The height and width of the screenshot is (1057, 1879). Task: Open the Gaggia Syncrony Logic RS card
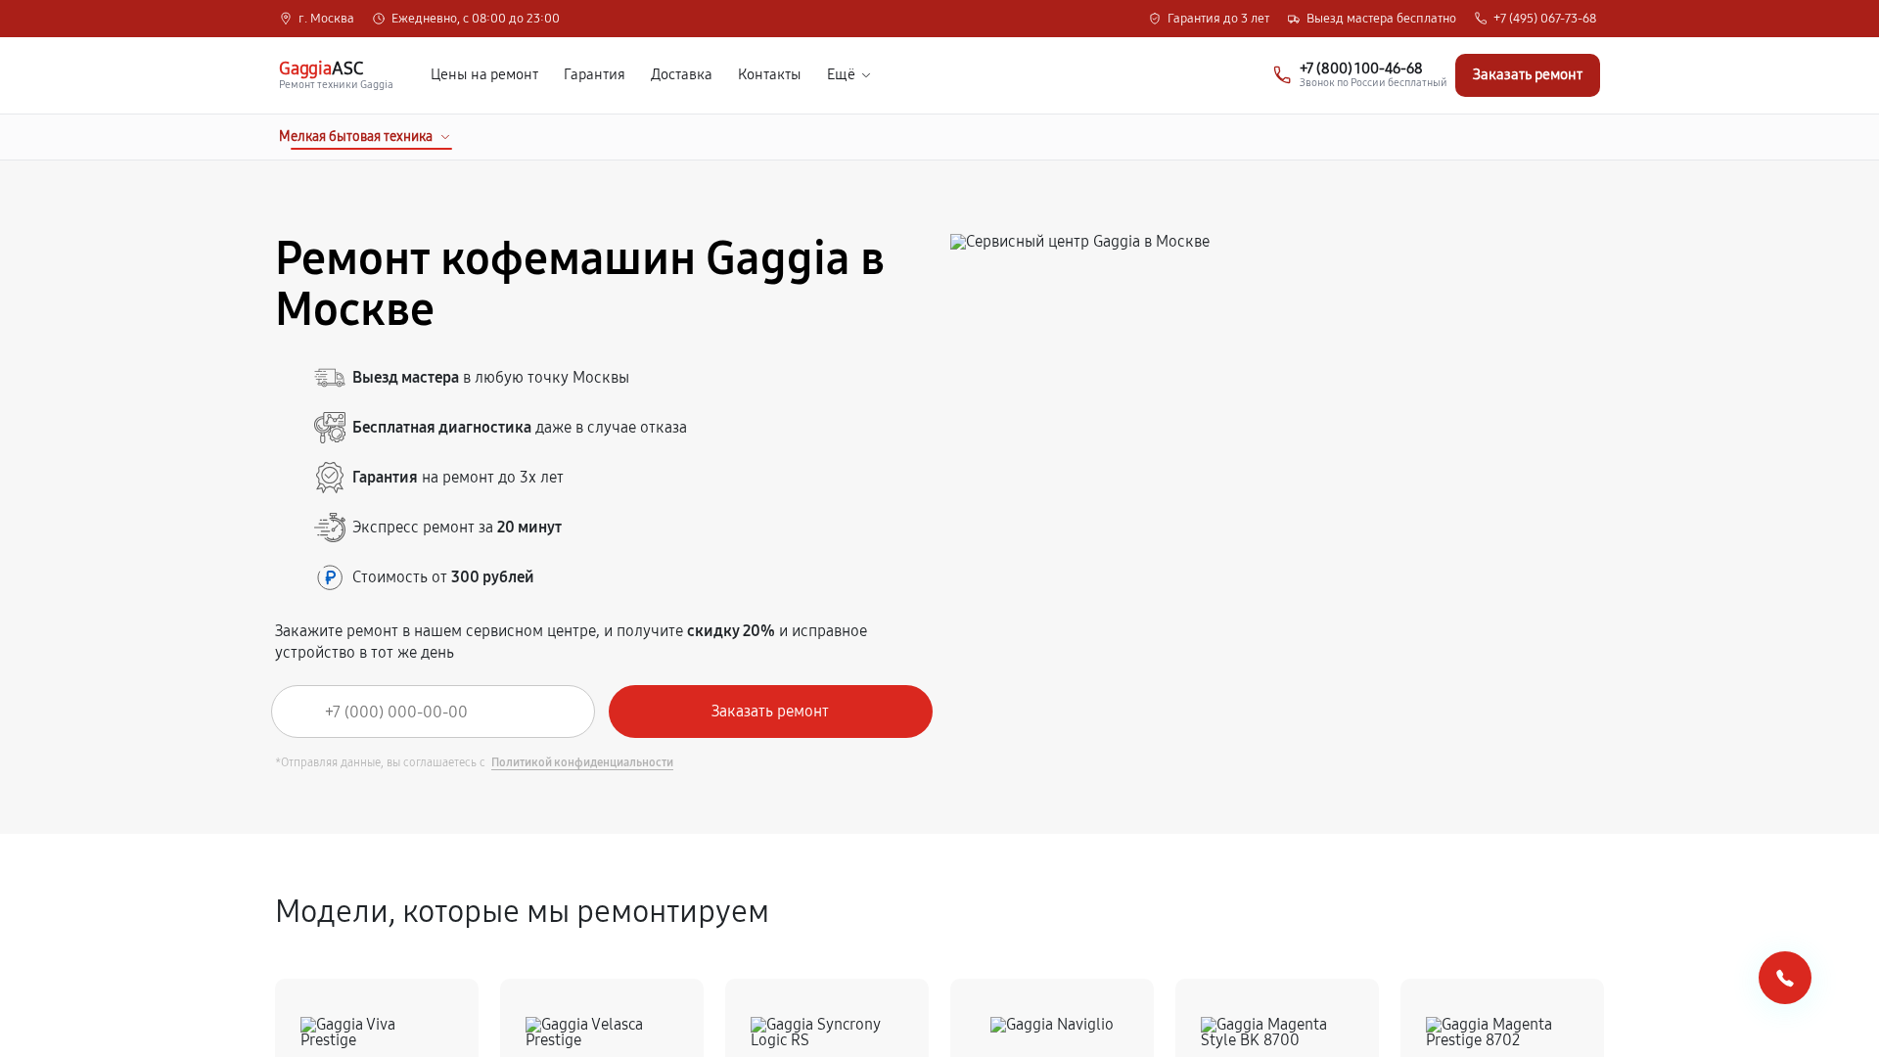click(827, 1018)
